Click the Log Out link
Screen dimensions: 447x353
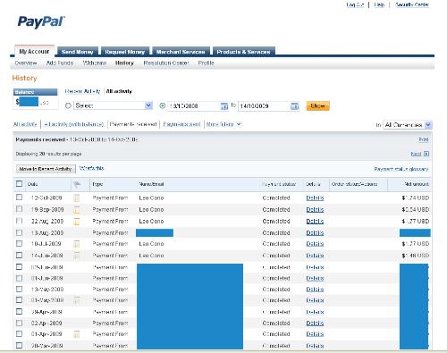[355, 4]
